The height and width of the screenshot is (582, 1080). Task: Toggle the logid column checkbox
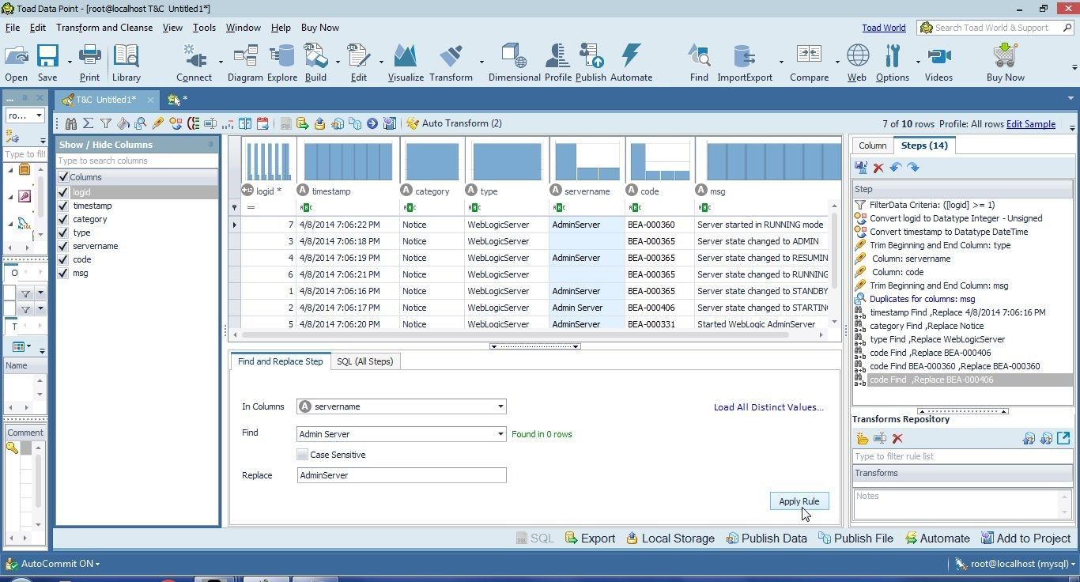pos(63,192)
